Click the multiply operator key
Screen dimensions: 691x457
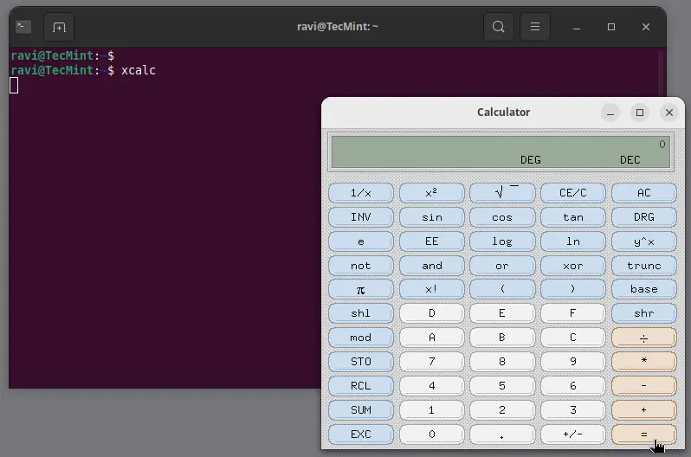644,362
